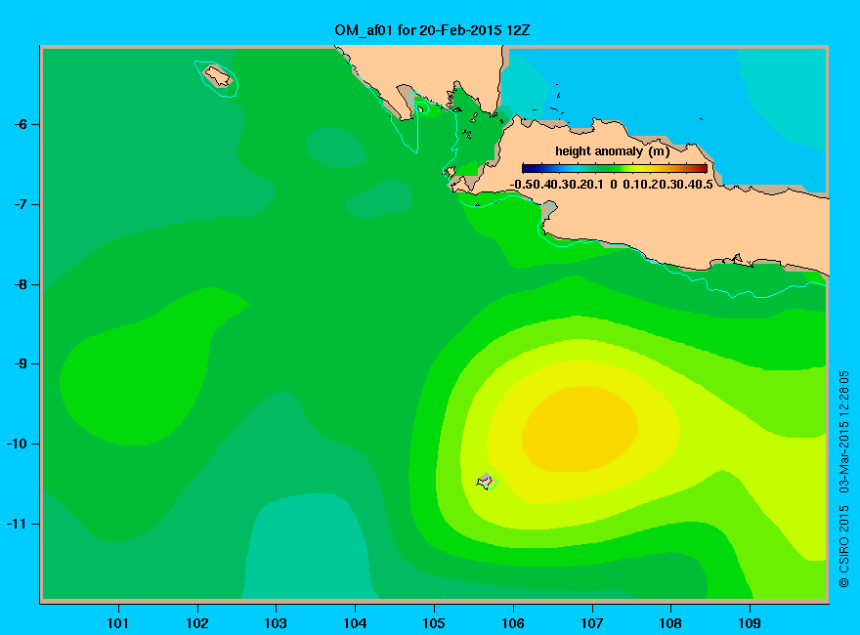Click longitude label 102
This screenshot has width=860, height=635.
[x=196, y=623]
